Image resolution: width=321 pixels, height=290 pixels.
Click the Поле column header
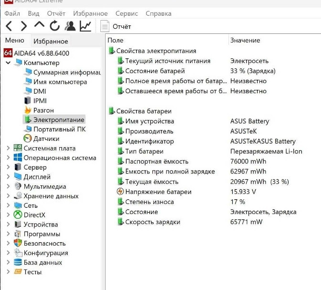click(116, 40)
